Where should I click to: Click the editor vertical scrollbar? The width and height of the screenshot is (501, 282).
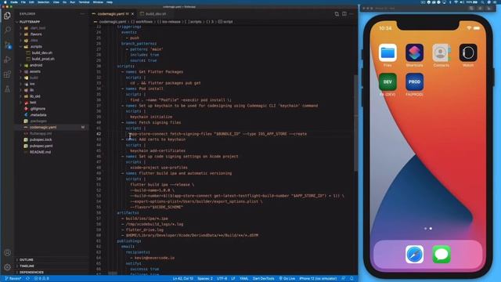(x=355, y=122)
